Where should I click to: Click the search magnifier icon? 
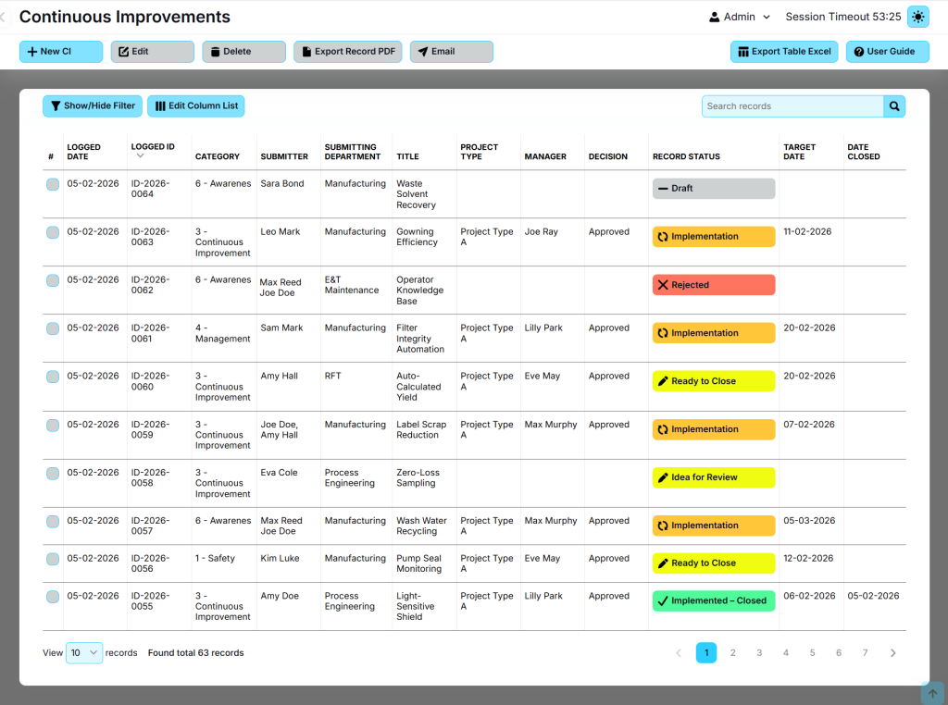click(894, 106)
